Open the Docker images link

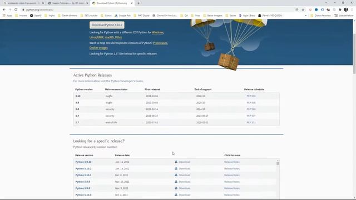click(x=98, y=48)
